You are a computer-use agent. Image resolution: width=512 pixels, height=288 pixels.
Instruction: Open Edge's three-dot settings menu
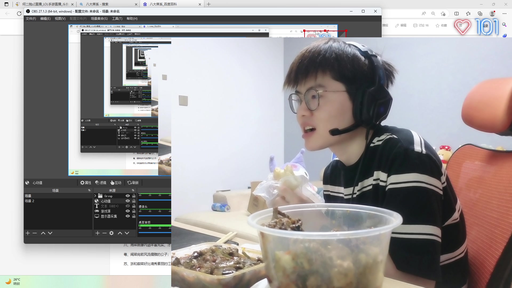tap(505, 13)
